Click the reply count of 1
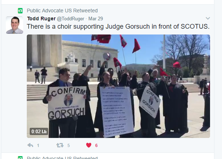 [38, 146]
